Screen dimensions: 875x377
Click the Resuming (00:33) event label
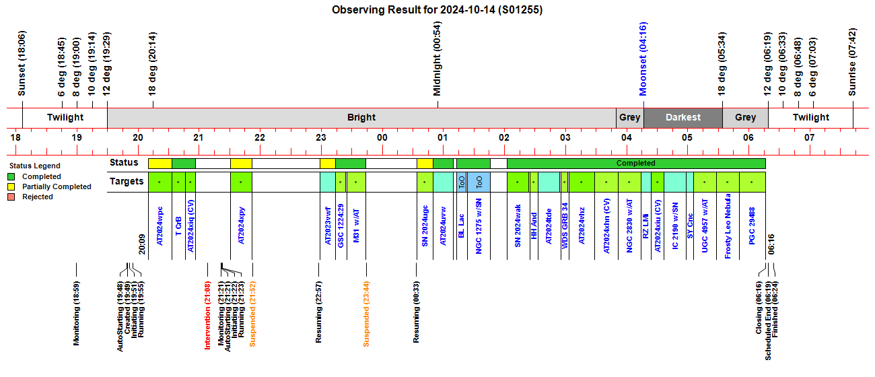coord(417,312)
